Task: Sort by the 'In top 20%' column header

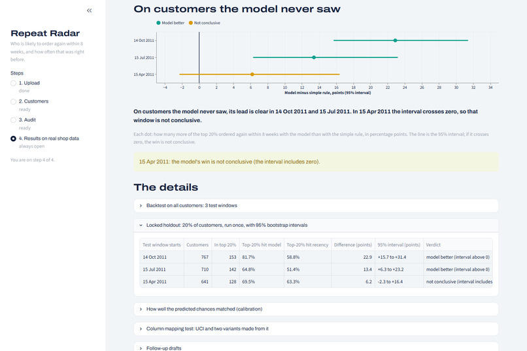Action: pos(225,245)
